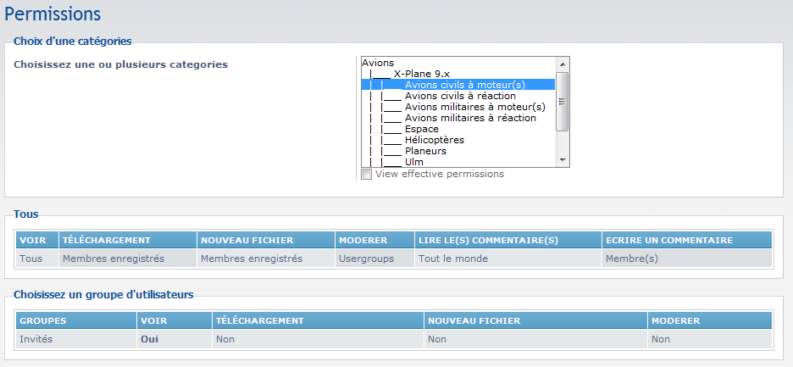
Task: Select the Espace category
Action: (421, 129)
